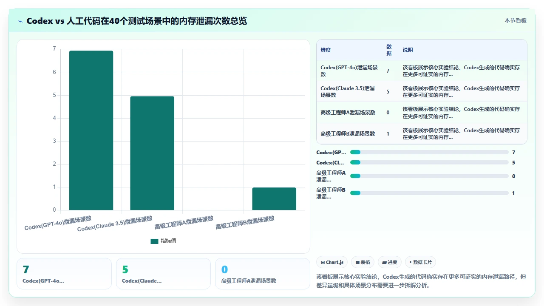Screen dimensions: 544x306
Task: Select the Chart.js tag chip
Action: click(x=332, y=262)
